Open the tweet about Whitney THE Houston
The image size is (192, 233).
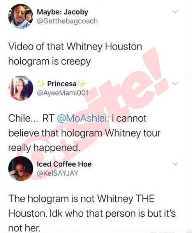(92, 213)
